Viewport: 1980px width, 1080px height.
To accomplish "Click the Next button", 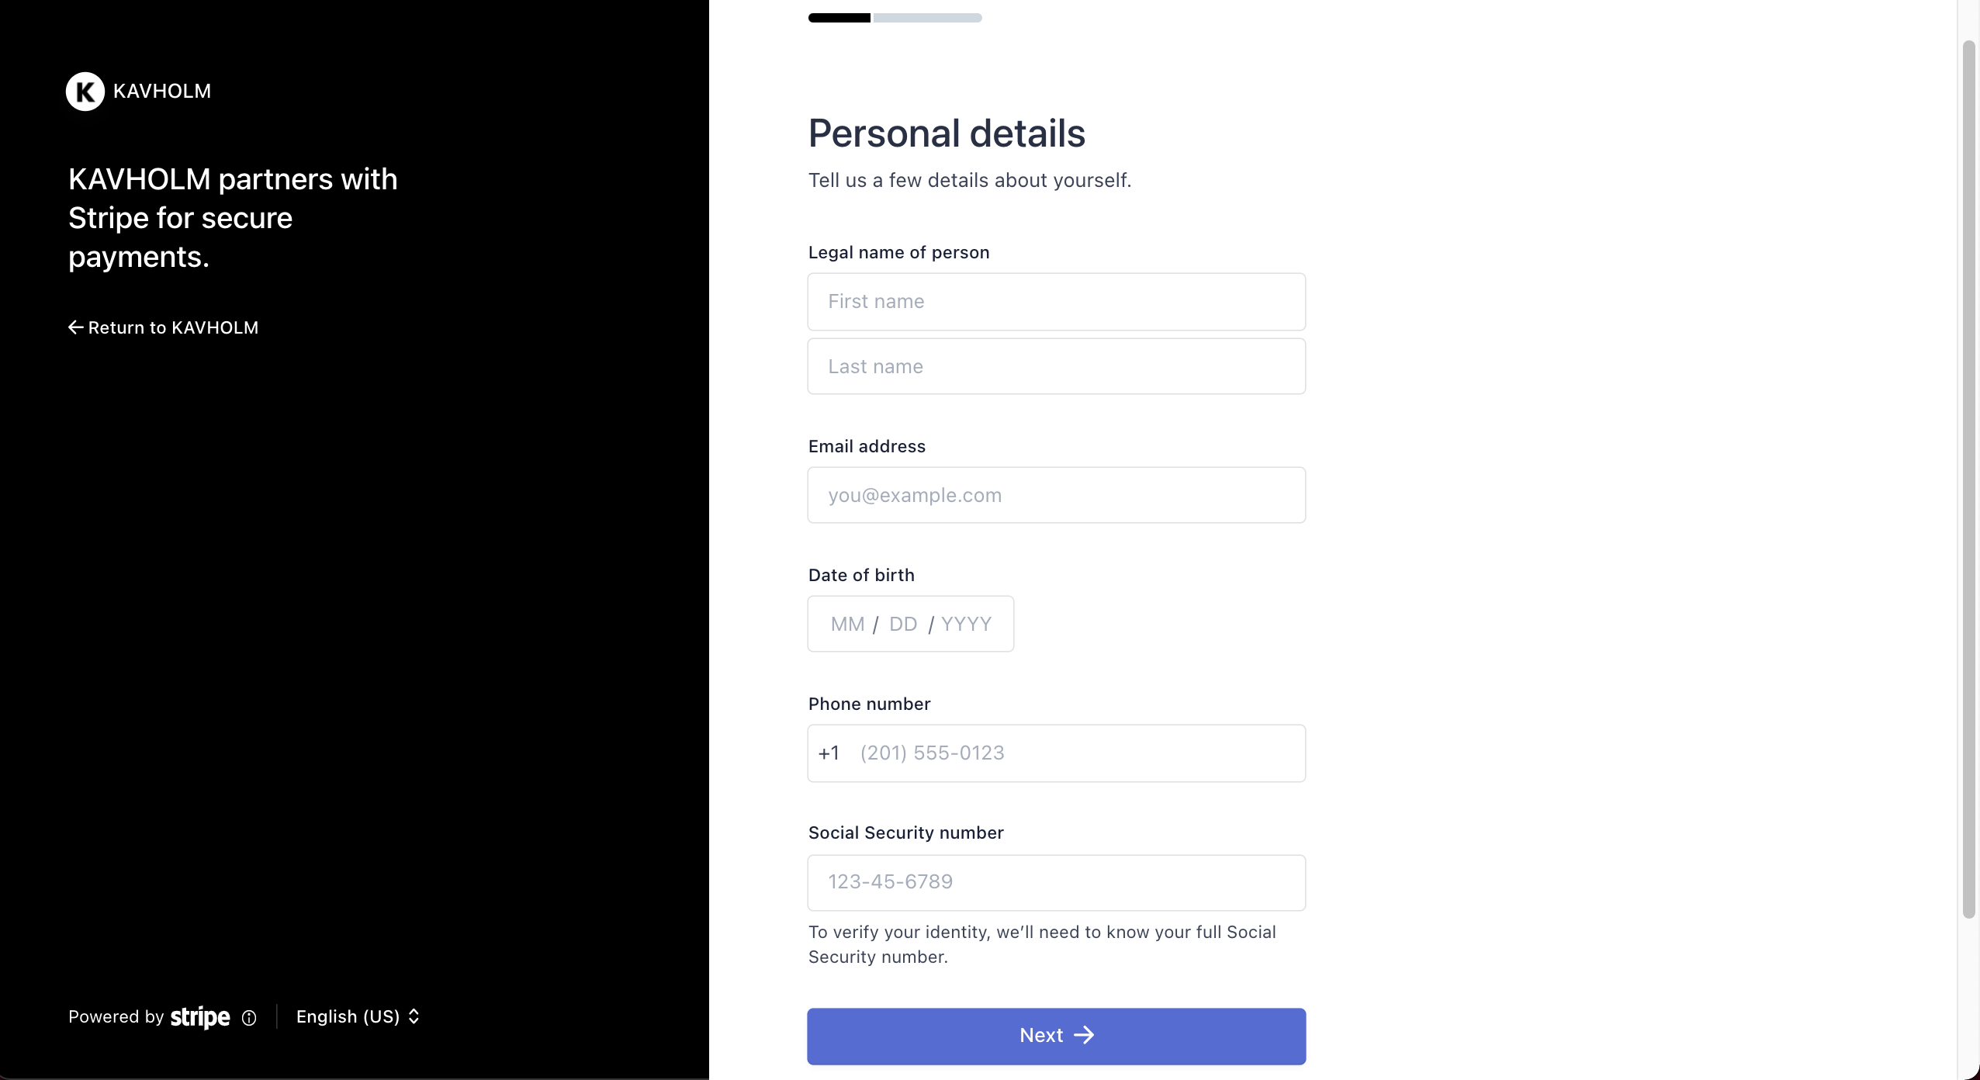I will pyautogui.click(x=1057, y=1036).
